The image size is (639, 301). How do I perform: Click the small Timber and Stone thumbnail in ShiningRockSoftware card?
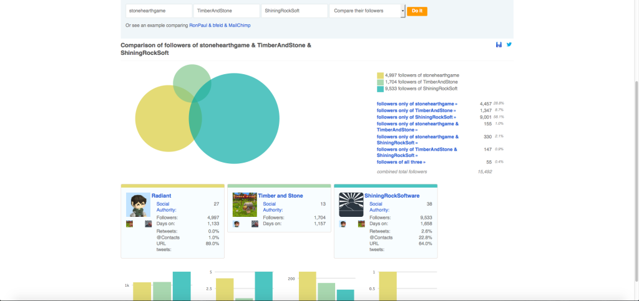coord(361,224)
